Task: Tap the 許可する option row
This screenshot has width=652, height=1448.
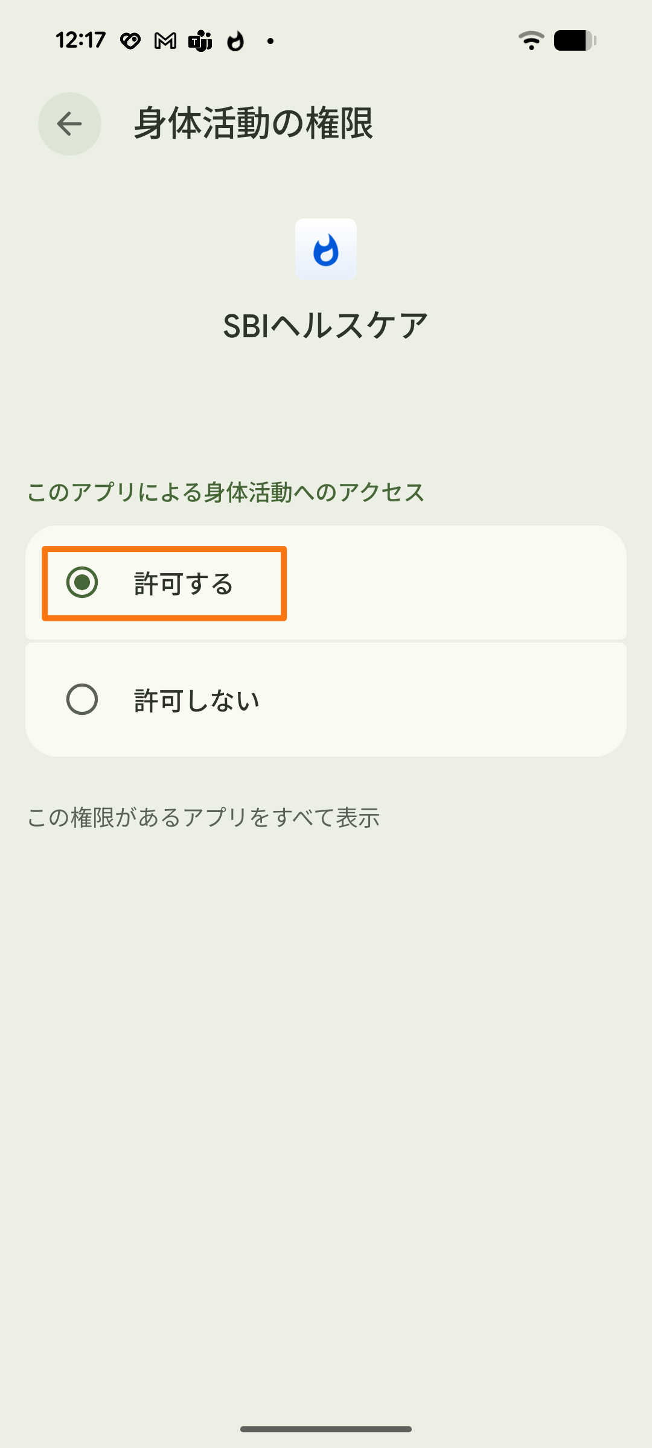Action: click(x=326, y=583)
